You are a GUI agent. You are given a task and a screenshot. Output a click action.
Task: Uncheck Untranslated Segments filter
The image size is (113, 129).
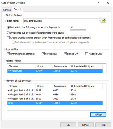[8, 54]
